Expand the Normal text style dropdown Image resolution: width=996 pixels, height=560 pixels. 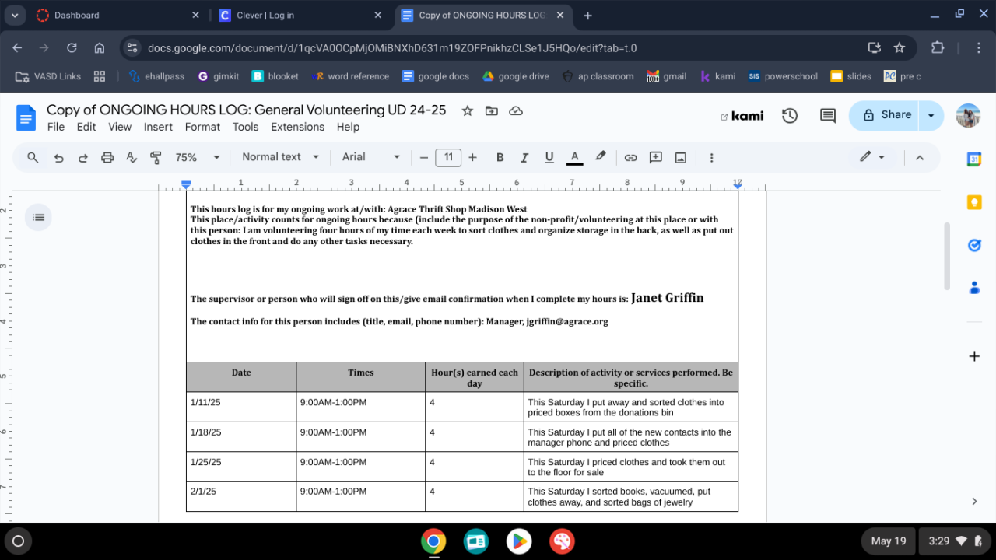click(x=280, y=157)
